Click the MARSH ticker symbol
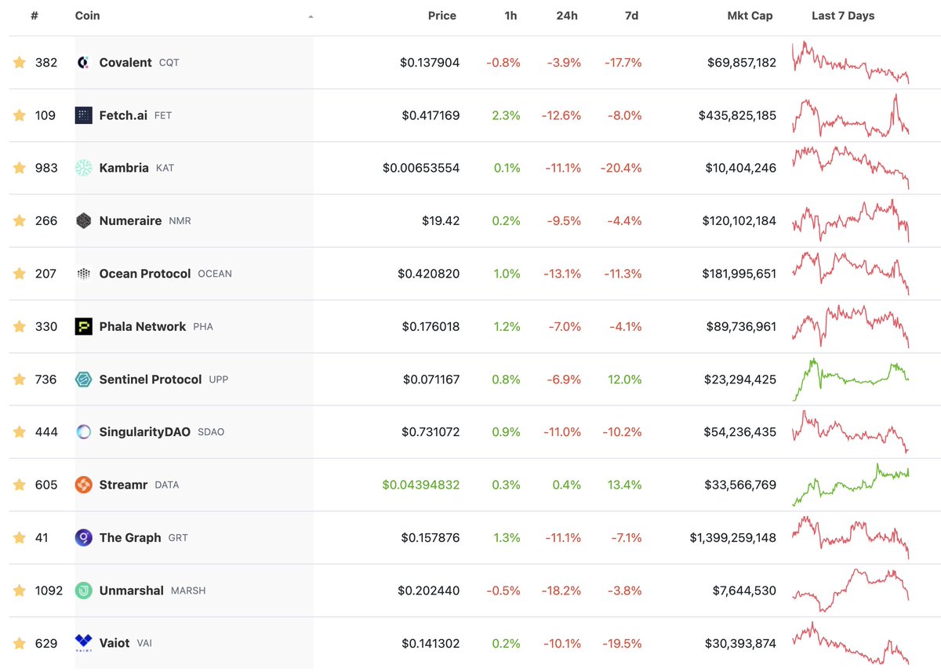941x672 pixels. pyautogui.click(x=188, y=590)
